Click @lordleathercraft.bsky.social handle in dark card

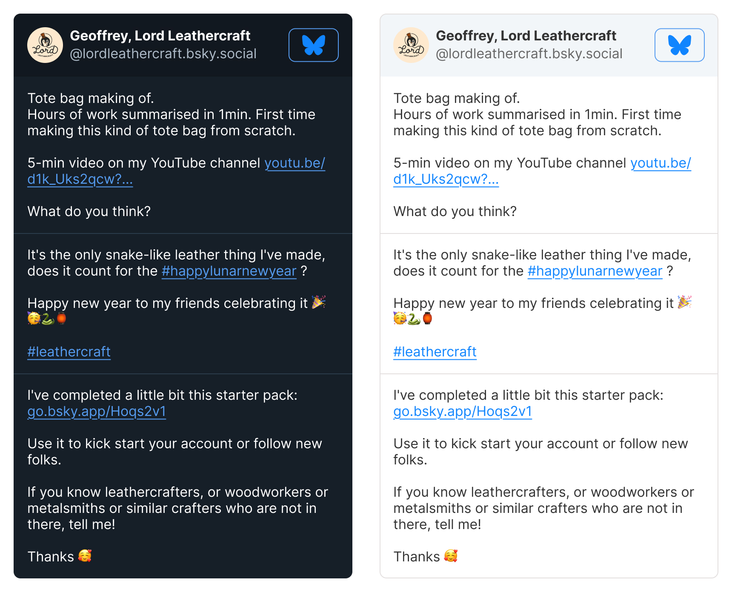coord(163,54)
